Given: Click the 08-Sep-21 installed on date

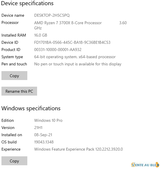Looking at the screenshot, I should (43, 135).
